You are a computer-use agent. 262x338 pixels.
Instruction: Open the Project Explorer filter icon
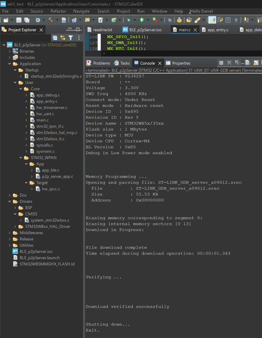tap(70, 38)
